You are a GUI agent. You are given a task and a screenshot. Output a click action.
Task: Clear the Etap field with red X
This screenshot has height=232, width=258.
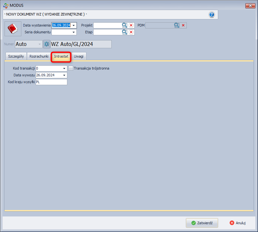[x=131, y=32]
